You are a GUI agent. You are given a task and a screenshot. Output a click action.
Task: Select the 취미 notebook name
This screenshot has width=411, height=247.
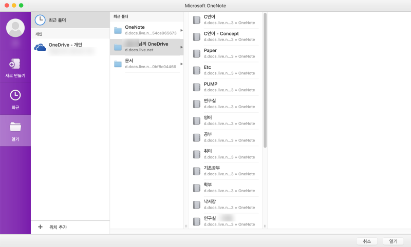[208, 151]
